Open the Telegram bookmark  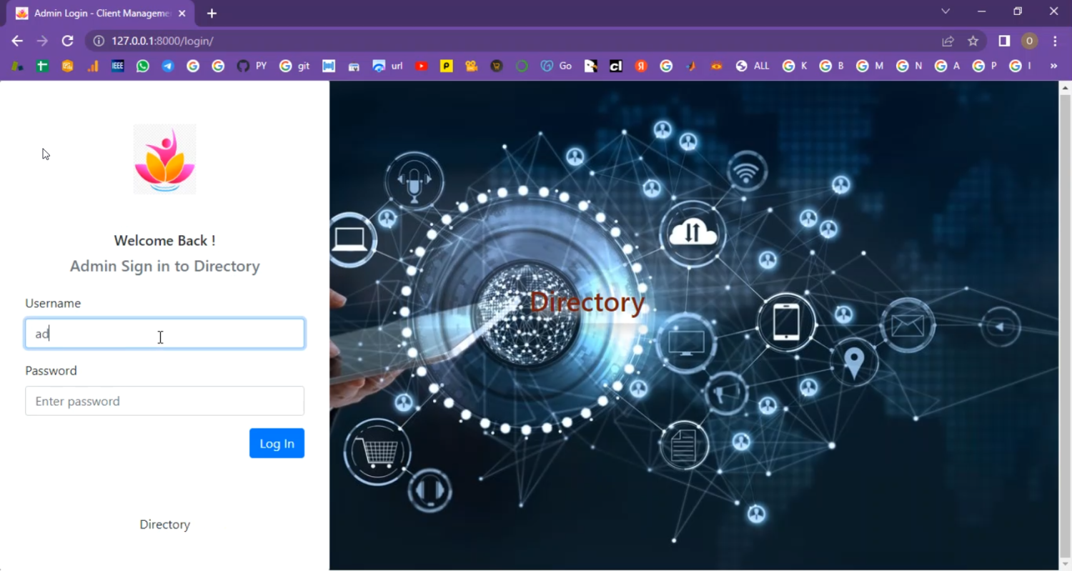[168, 66]
